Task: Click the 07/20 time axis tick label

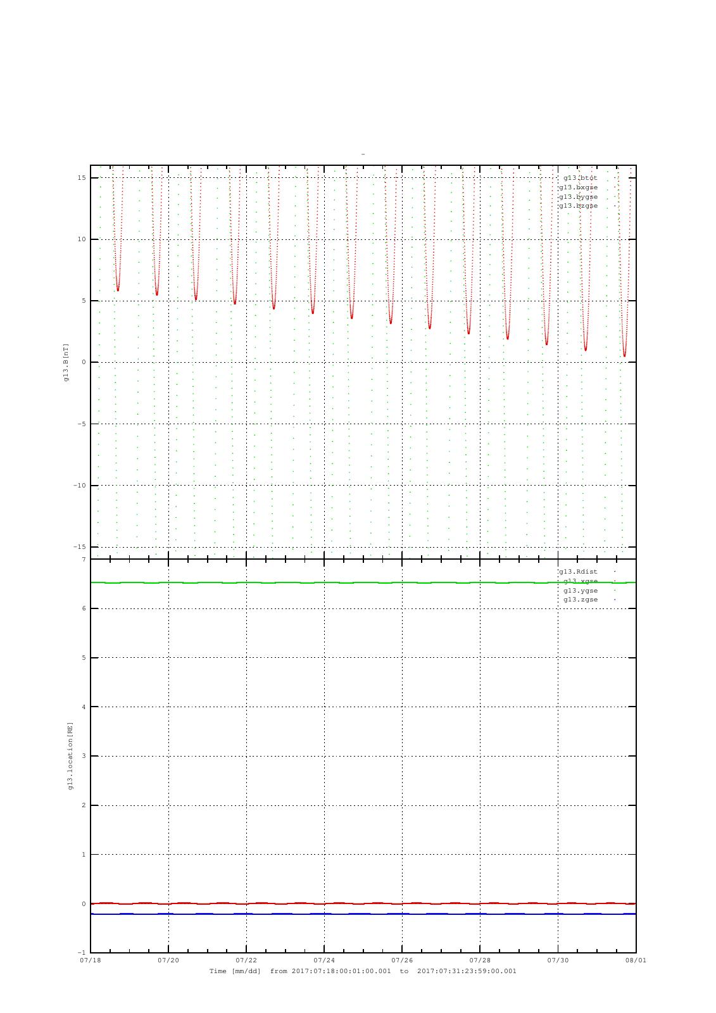Action: tap(168, 960)
